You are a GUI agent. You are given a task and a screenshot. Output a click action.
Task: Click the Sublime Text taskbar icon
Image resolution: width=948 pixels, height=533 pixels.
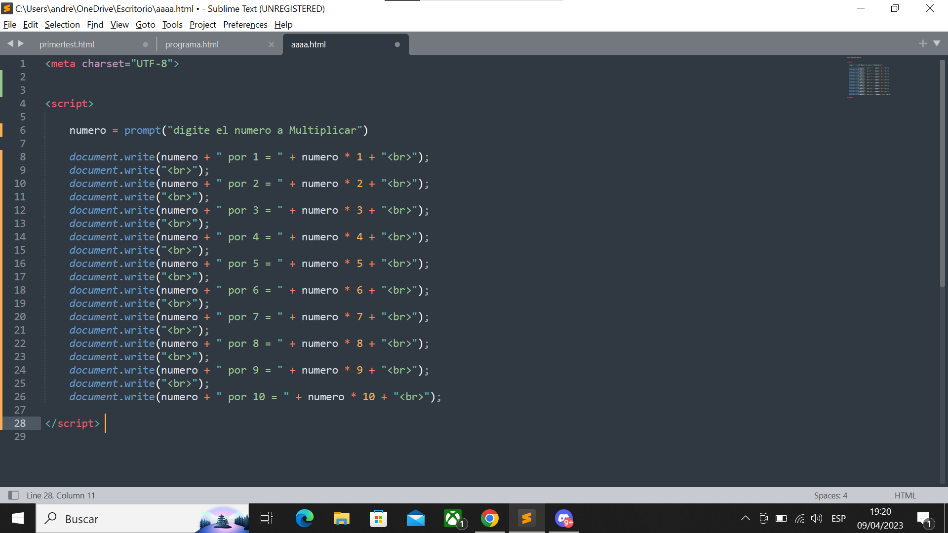coord(525,519)
